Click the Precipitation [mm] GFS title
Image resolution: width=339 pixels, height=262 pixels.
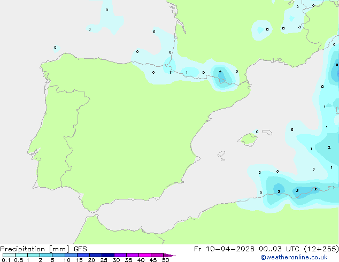(x=43, y=249)
